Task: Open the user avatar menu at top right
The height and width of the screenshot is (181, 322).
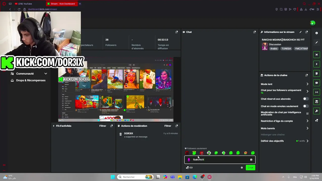Action: (x=313, y=23)
